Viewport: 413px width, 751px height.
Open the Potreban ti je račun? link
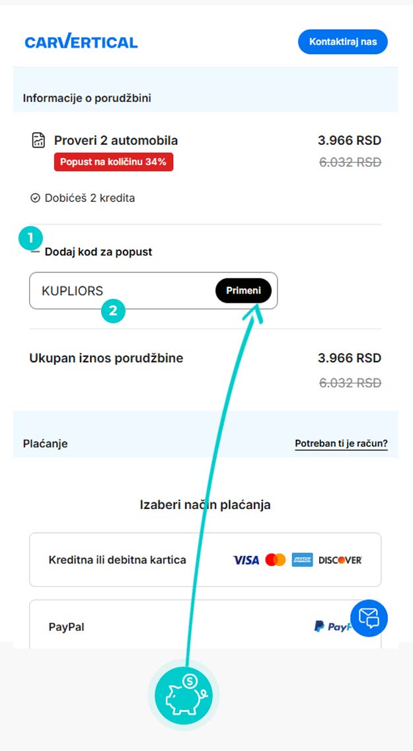(341, 444)
